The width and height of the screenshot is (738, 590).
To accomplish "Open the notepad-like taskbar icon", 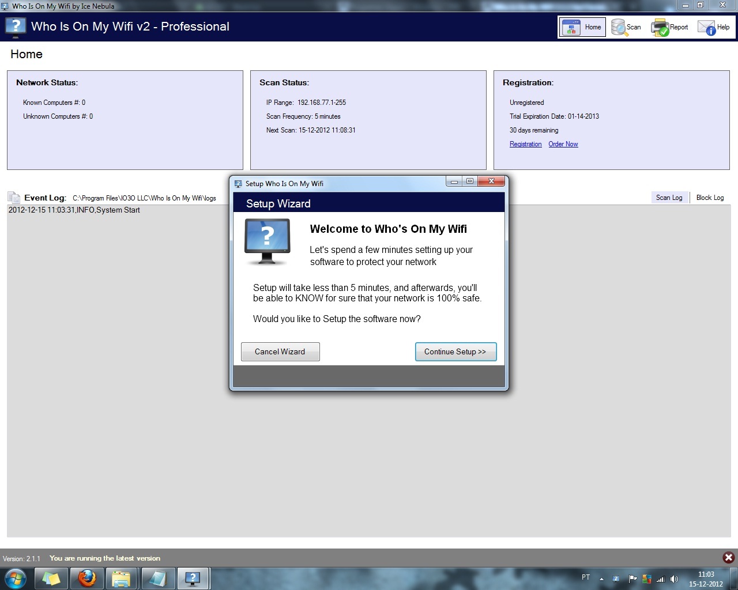I will coord(157,578).
